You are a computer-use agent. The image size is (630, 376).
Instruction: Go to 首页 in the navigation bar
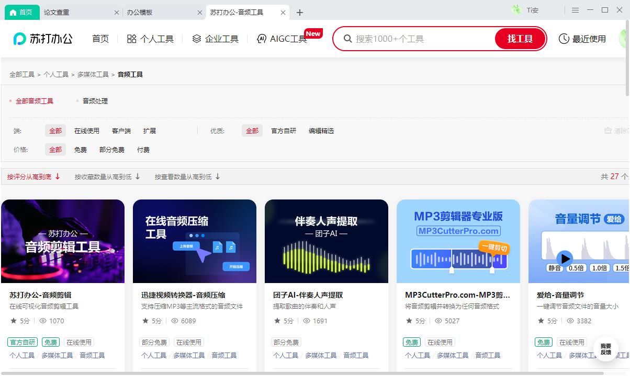click(x=100, y=39)
